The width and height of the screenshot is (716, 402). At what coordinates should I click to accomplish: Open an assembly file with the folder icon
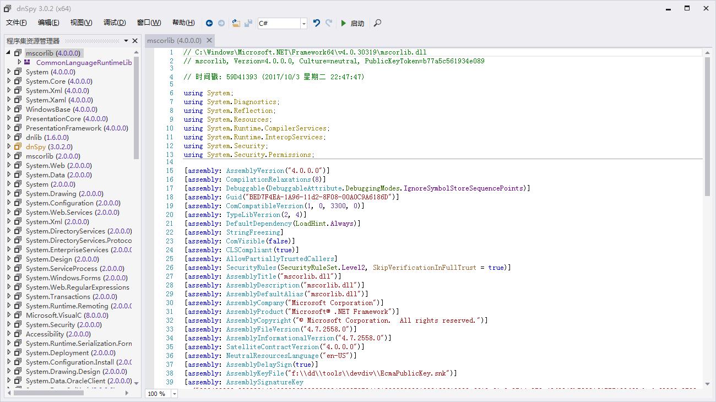point(236,23)
